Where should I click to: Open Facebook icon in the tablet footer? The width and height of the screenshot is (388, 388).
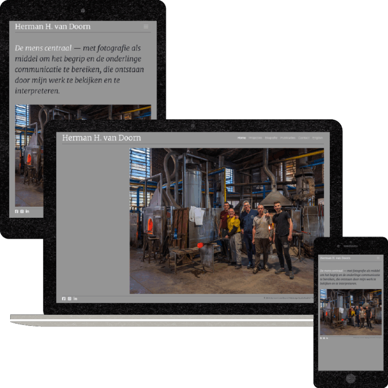click(17, 211)
